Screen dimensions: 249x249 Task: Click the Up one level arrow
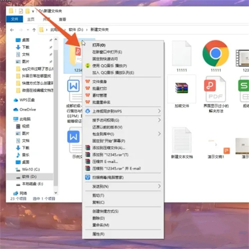pyautogui.click(x=34, y=30)
